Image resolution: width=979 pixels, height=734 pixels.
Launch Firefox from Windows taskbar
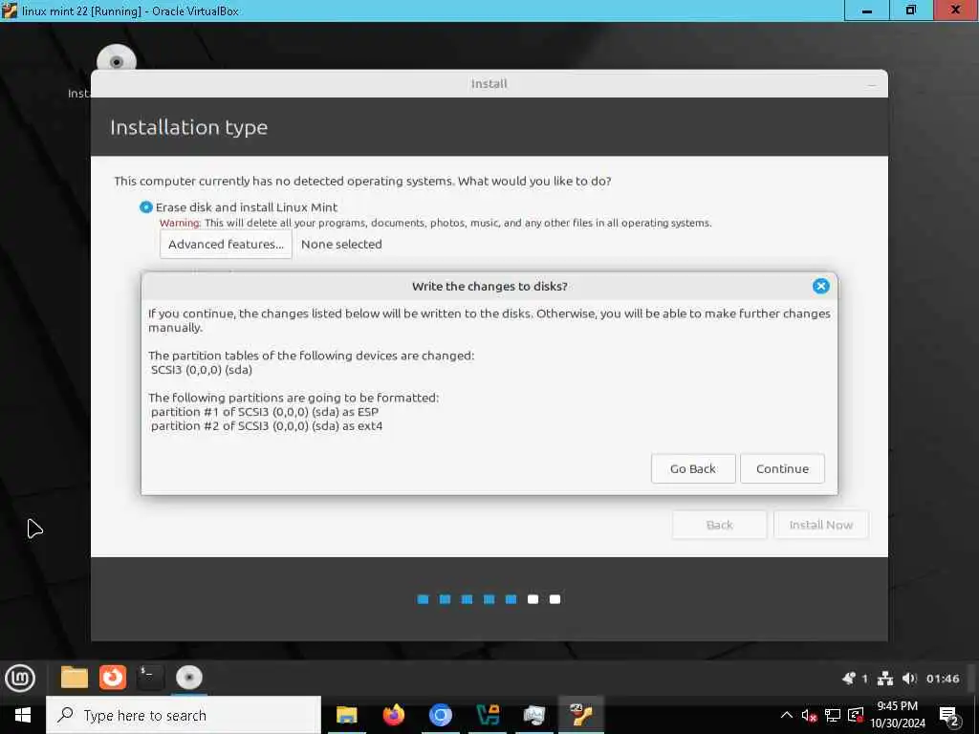coord(393,715)
